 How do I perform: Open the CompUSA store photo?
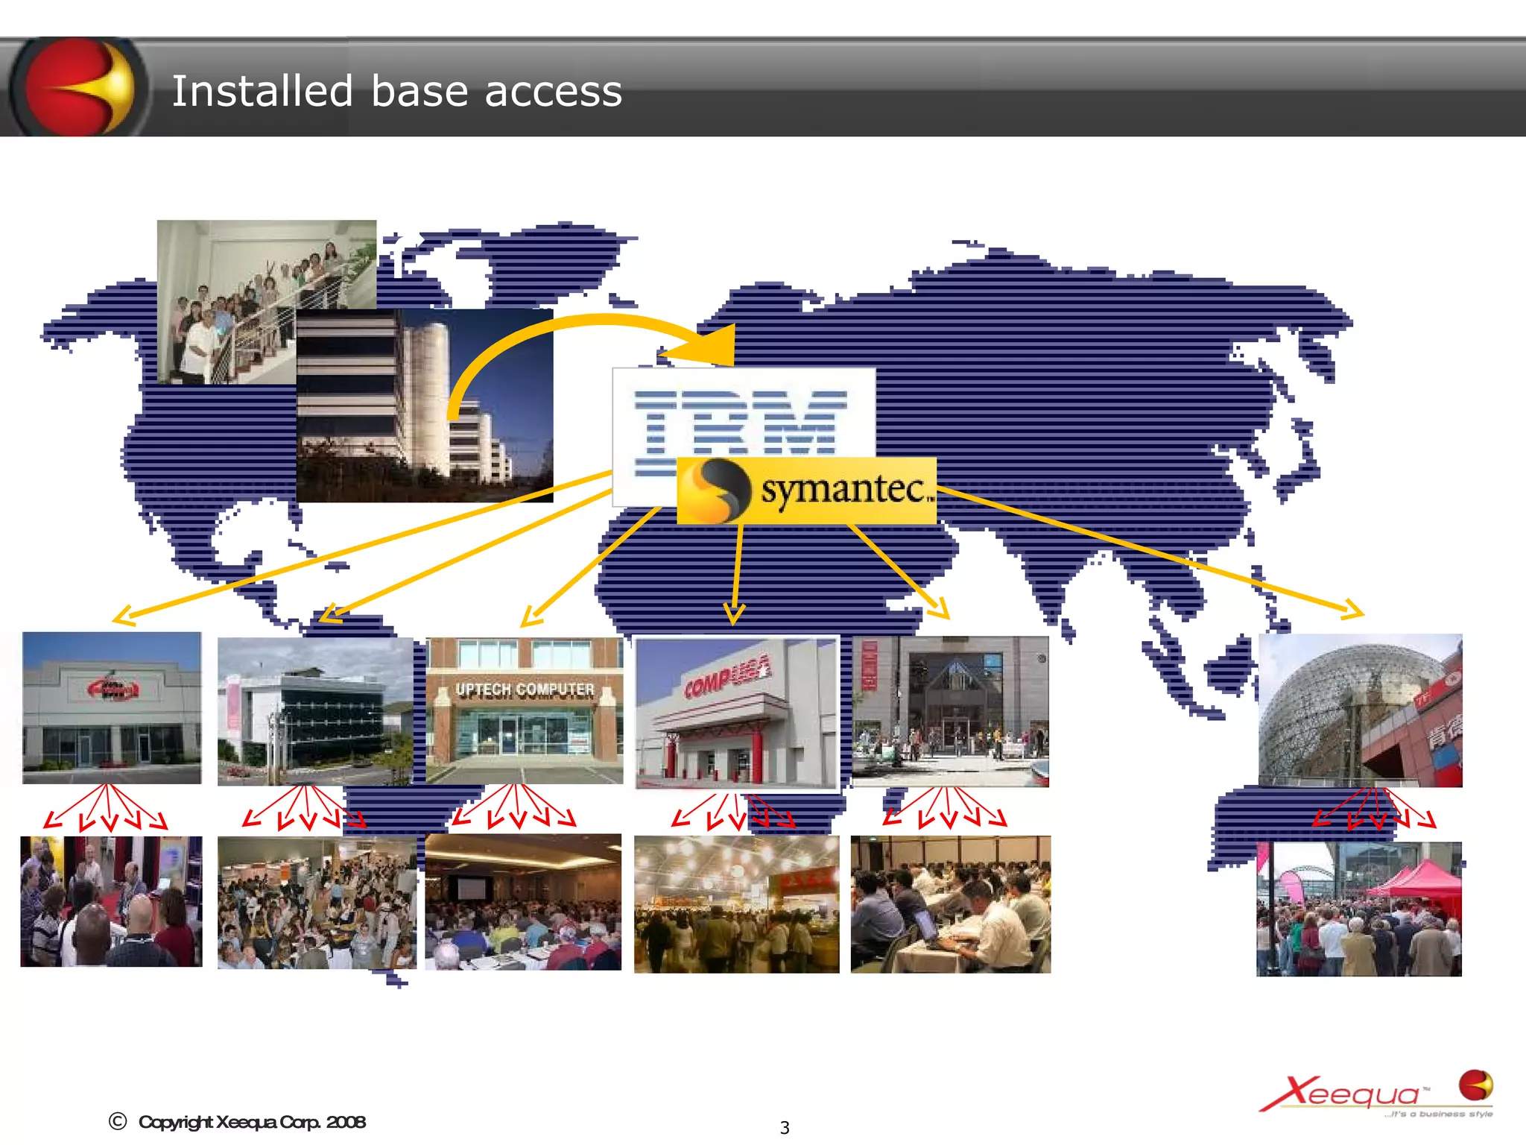tap(737, 712)
